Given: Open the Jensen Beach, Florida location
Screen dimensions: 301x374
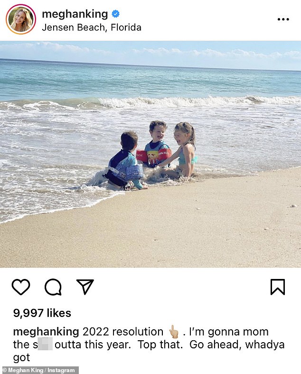Looking at the screenshot, I should [92, 28].
